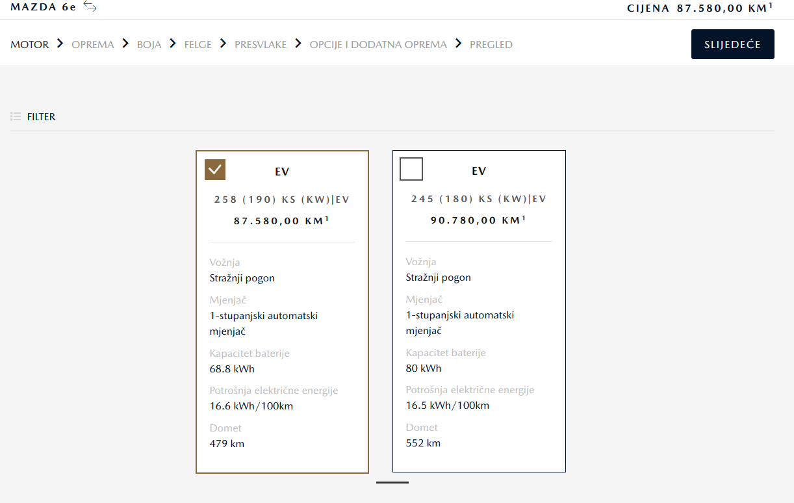Click the EV heading of the 90.780,00 KM card
The image size is (794, 503).
pyautogui.click(x=479, y=172)
